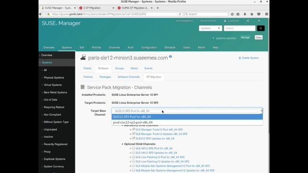Click the Firefox back arrow button

click(x=40, y=14)
